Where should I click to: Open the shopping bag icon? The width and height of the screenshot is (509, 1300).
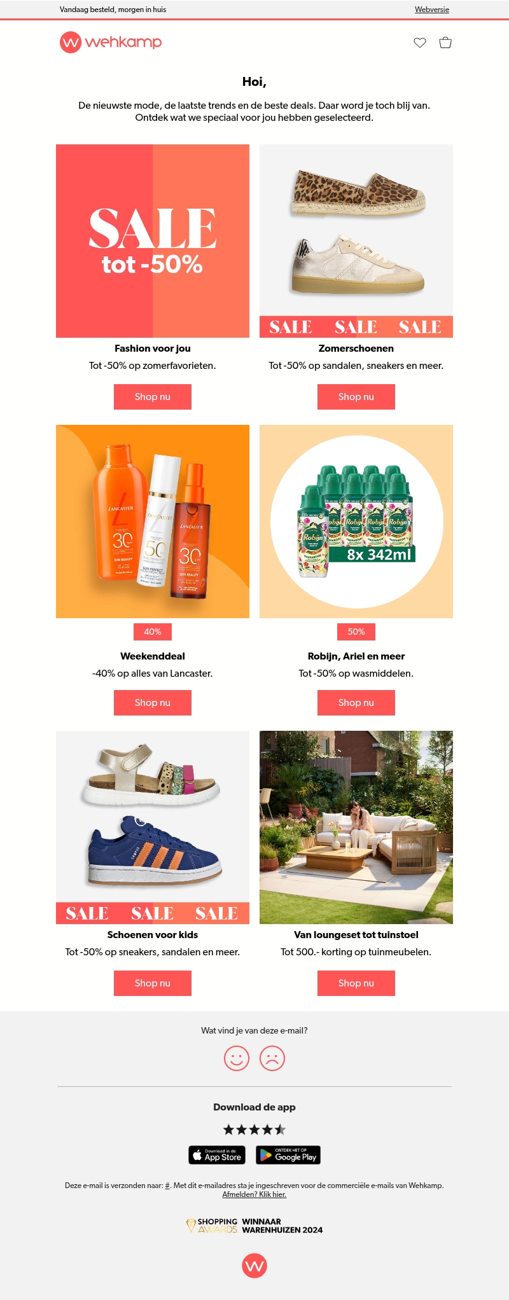pos(445,43)
